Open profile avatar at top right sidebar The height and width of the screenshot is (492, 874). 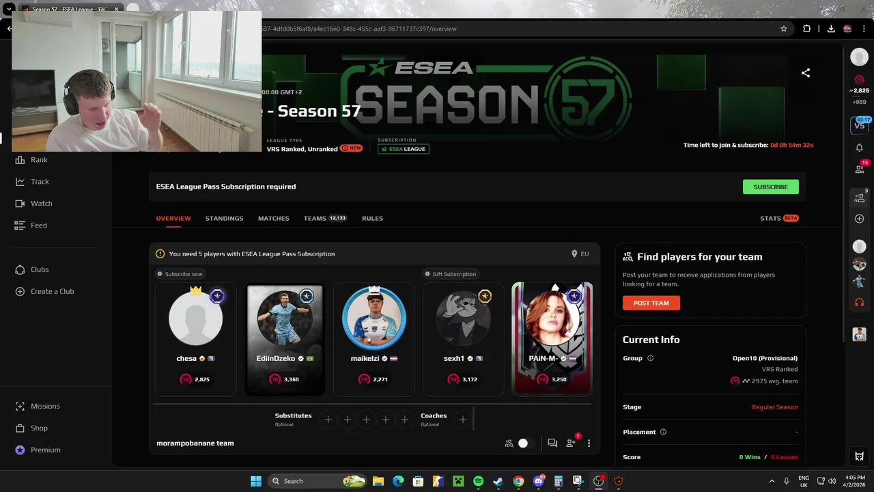coord(860,57)
